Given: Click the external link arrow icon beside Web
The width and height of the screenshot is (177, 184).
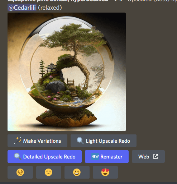Looking at the screenshot, I should tap(156, 156).
